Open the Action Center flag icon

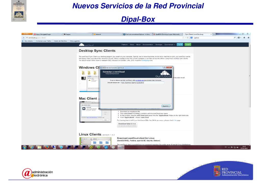pyautogui.click(x=232, y=148)
